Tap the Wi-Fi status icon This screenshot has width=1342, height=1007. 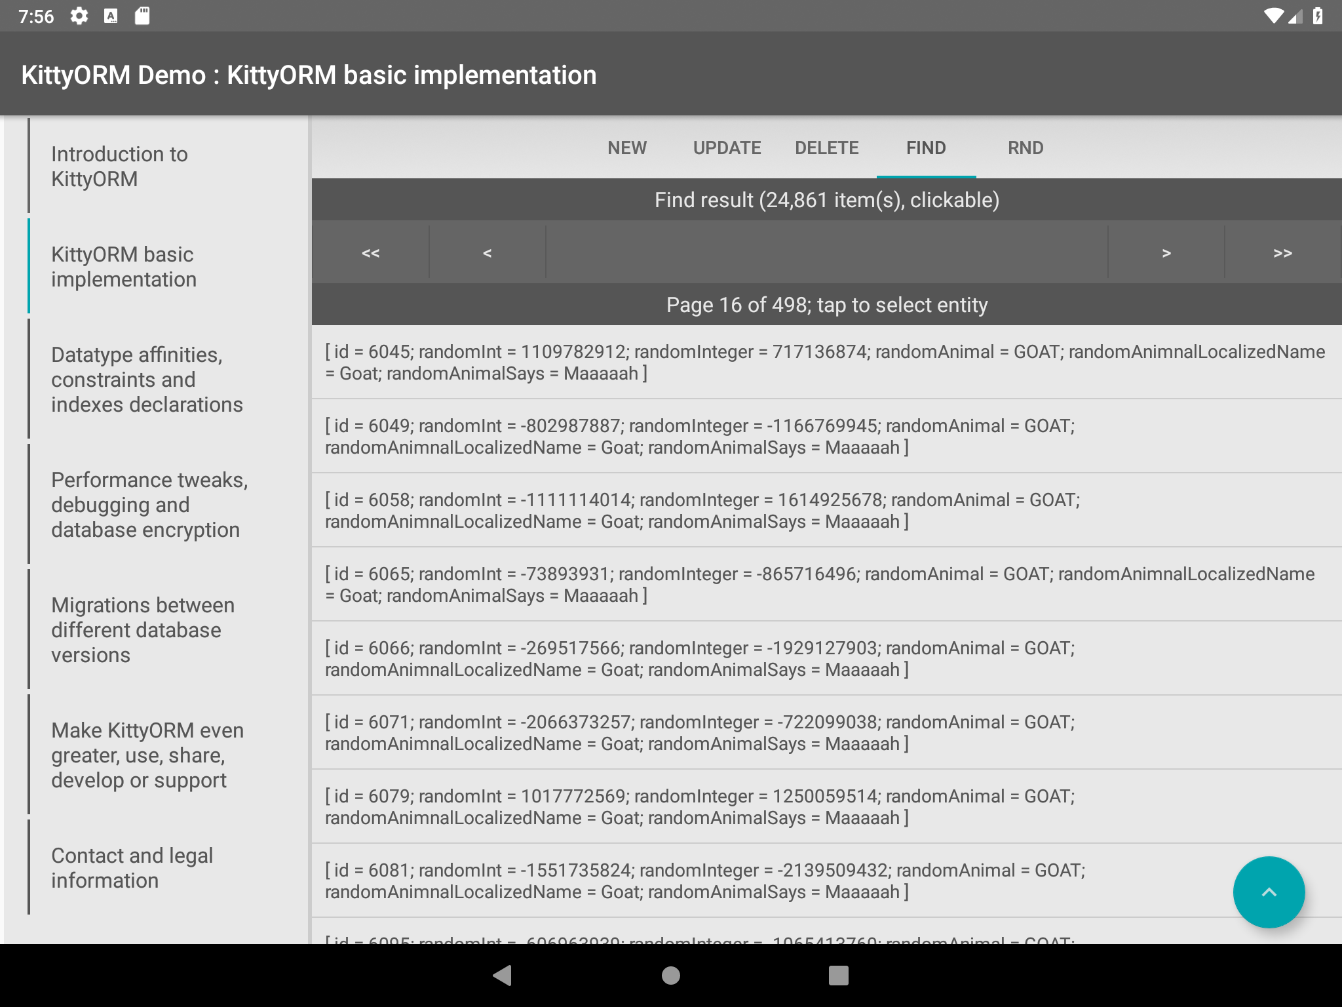[1273, 16]
